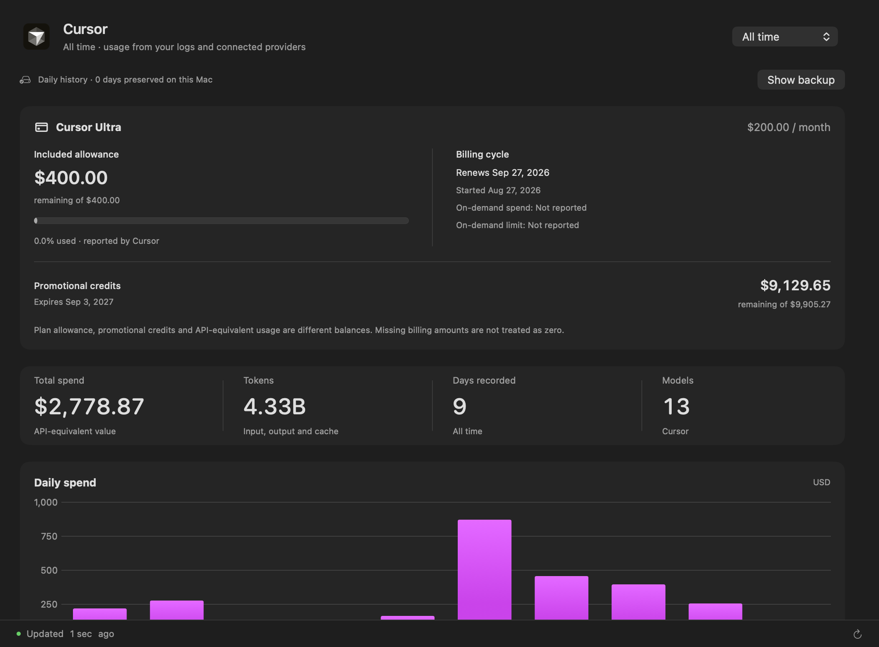Click the $2,778.87 total spend value

tap(89, 406)
